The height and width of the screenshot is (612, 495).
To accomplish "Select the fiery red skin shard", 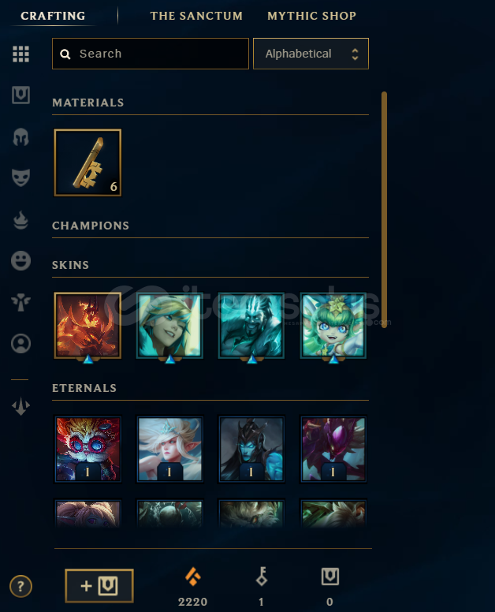I will pyautogui.click(x=87, y=325).
